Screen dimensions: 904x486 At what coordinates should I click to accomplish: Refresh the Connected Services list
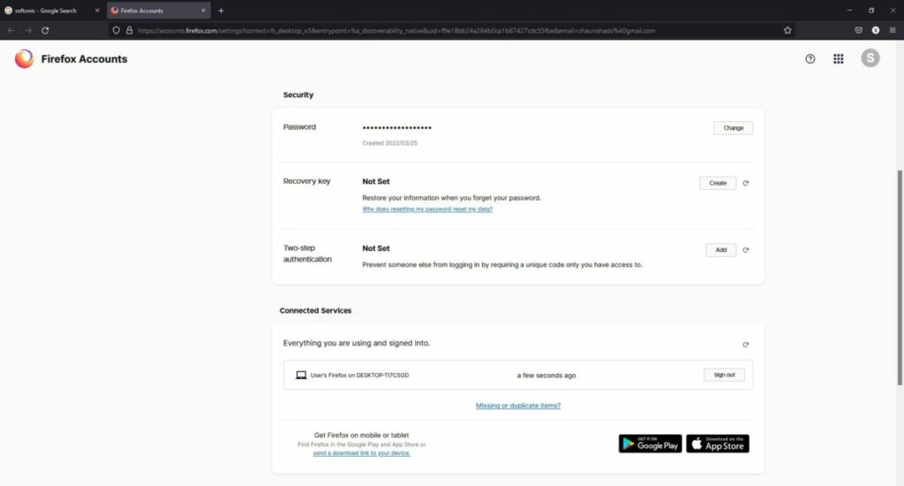(x=746, y=345)
